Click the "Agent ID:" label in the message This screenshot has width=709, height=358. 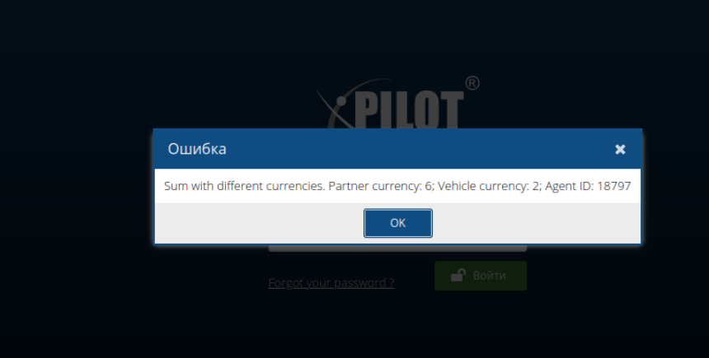570,186
